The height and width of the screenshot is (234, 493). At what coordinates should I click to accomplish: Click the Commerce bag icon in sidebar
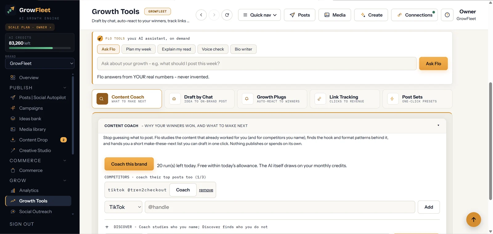[x=13, y=170]
